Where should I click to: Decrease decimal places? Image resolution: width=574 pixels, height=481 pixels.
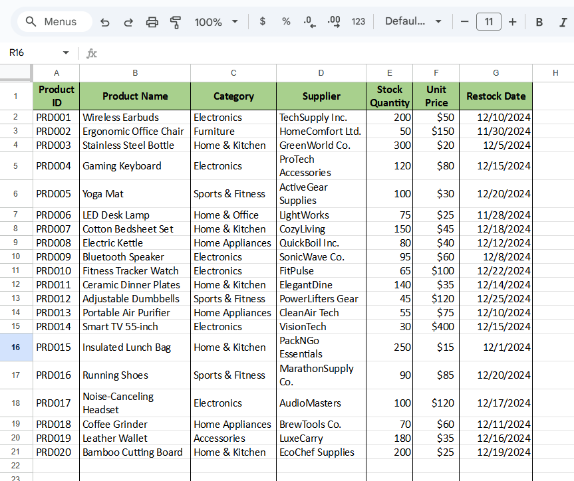309,21
